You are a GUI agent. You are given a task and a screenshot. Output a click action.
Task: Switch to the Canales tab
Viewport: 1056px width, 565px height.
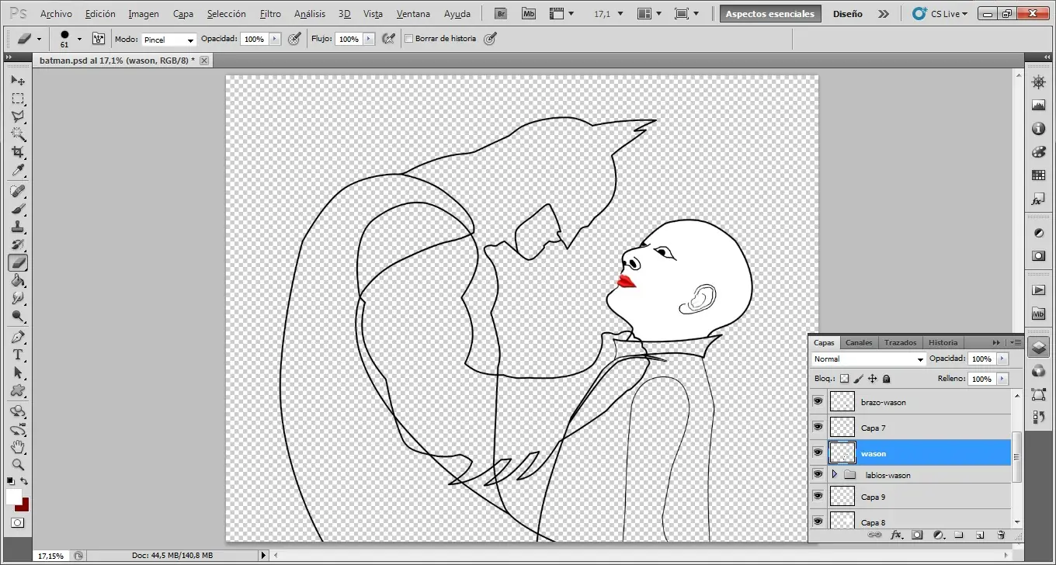click(x=859, y=342)
